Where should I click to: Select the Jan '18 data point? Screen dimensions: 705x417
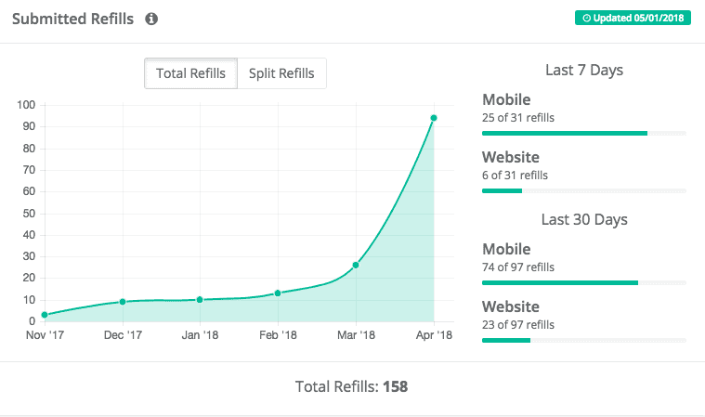coord(200,299)
